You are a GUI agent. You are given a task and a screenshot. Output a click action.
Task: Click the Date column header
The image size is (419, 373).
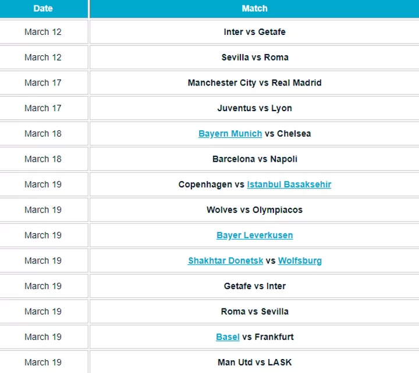(43, 9)
